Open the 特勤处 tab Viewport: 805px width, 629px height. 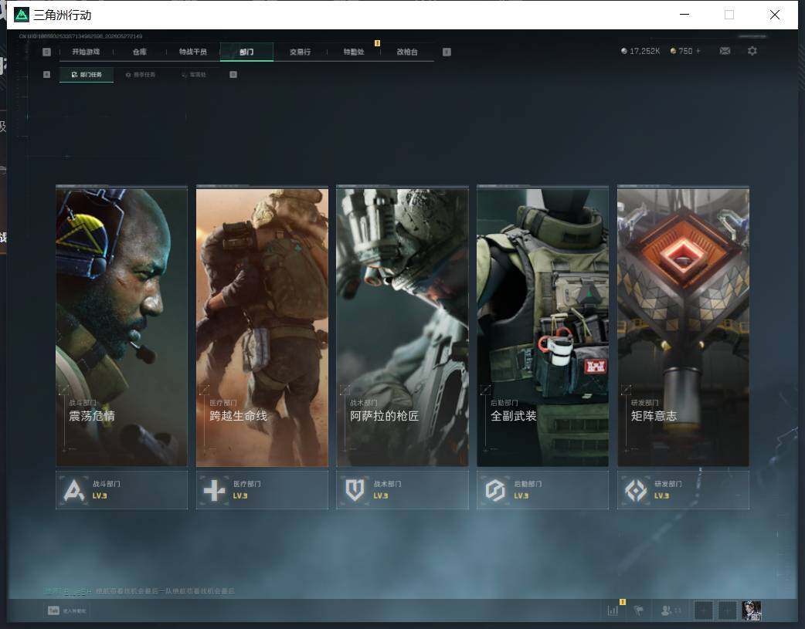(x=354, y=52)
